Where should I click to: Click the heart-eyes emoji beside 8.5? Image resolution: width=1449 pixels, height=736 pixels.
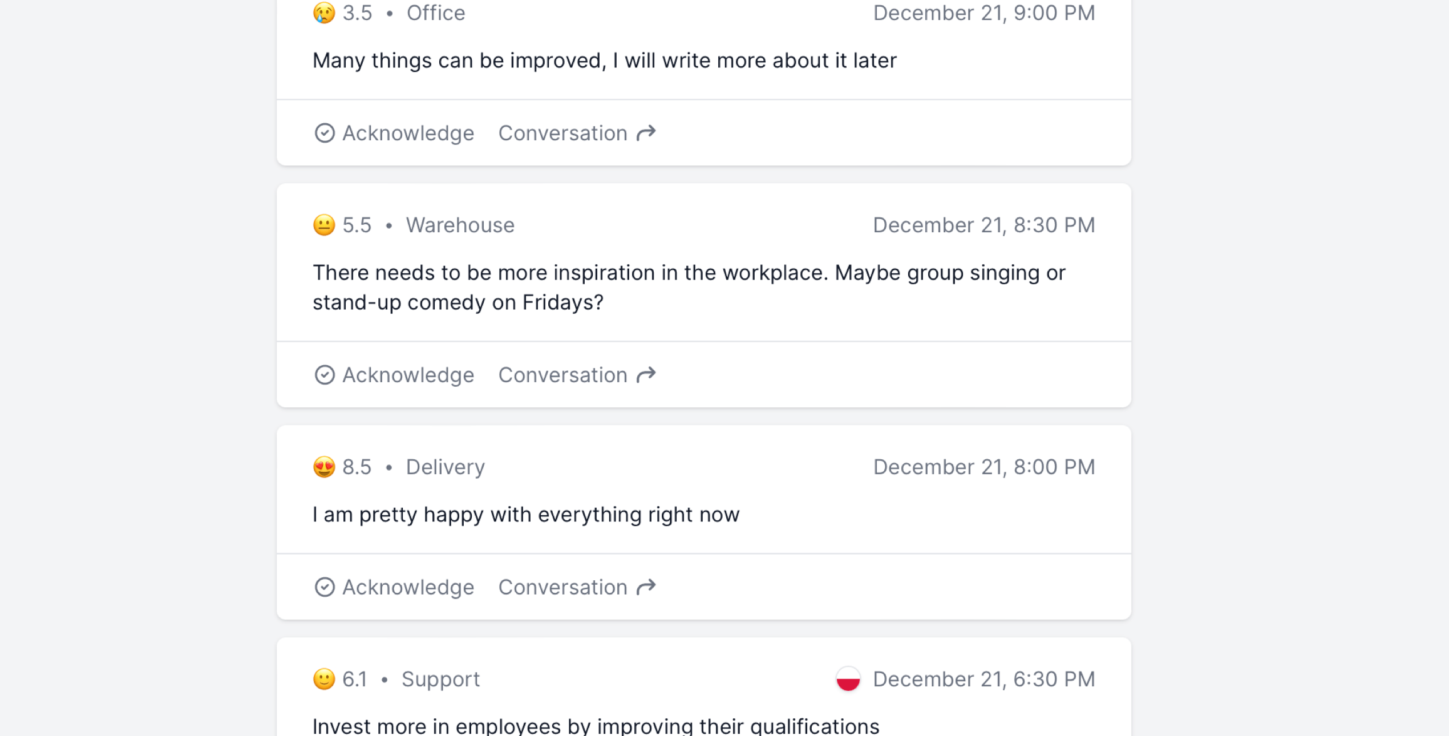324,467
